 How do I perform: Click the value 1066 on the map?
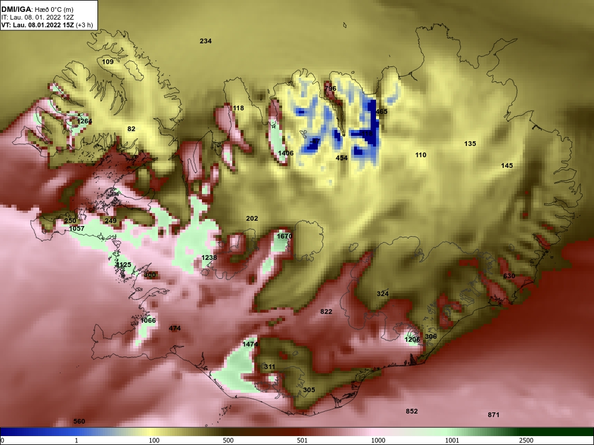click(148, 320)
